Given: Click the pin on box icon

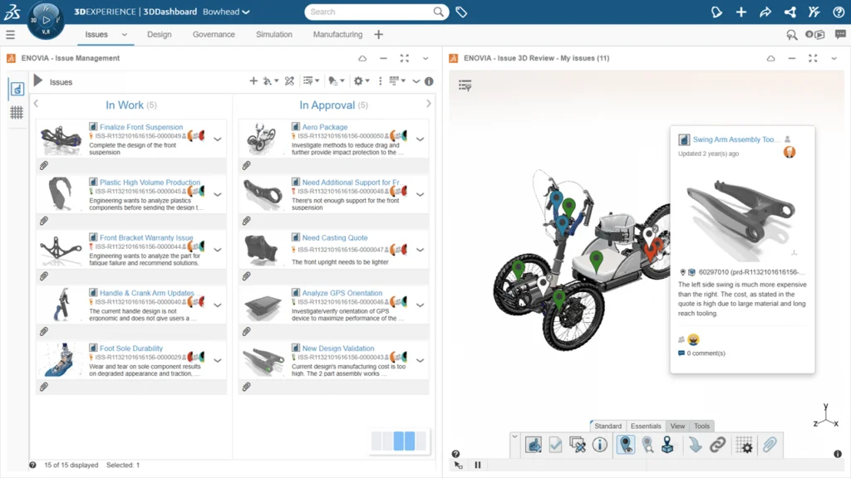Looking at the screenshot, I should point(667,445).
